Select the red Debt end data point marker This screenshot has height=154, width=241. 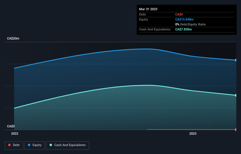[236, 130]
